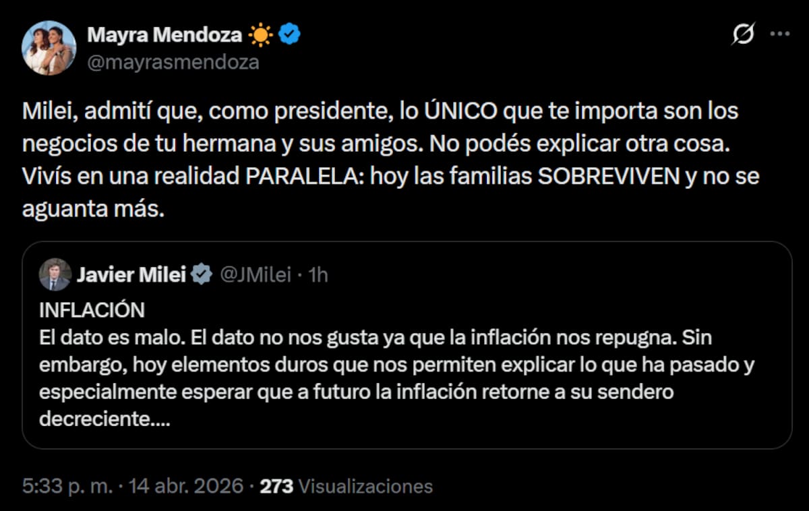The height and width of the screenshot is (511, 809).
Task: Click the blue verified badge beside Mayra Mendoza
Action: coord(290,34)
